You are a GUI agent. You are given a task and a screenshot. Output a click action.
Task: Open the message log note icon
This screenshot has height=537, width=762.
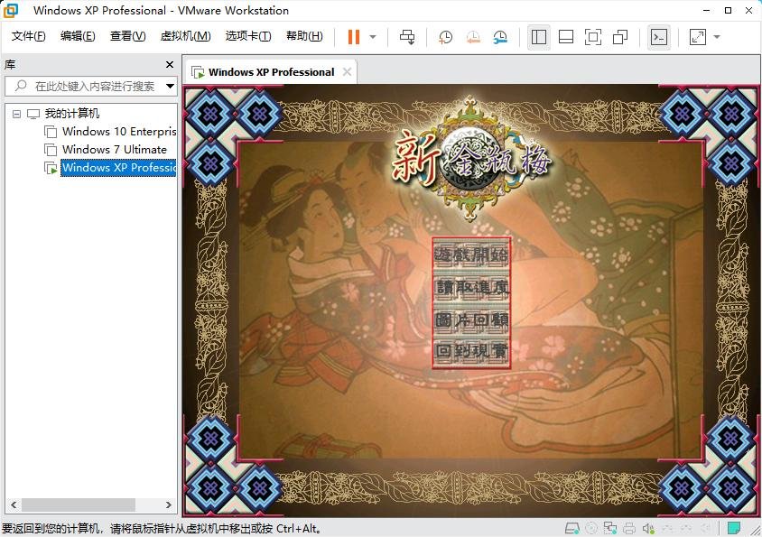click(733, 528)
